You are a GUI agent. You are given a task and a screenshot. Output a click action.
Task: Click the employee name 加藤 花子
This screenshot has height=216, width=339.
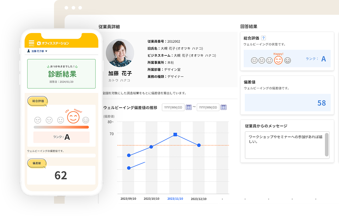(x=120, y=74)
